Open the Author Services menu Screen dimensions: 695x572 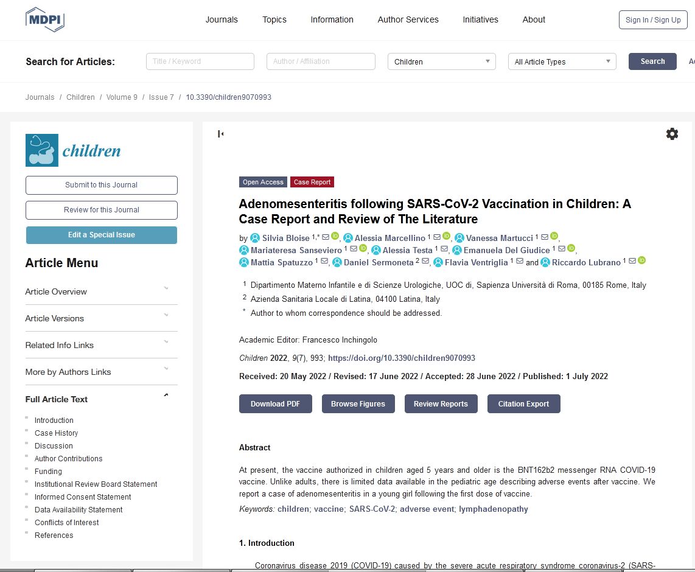(x=408, y=19)
